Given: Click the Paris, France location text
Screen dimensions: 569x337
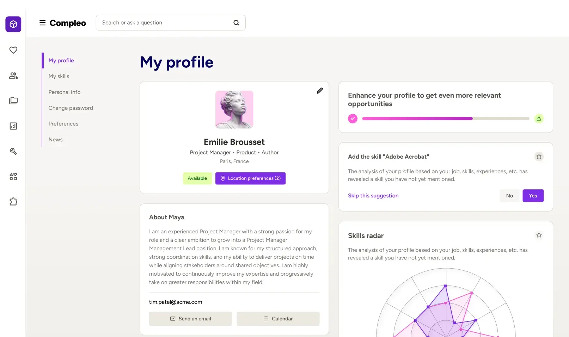Looking at the screenshot, I should tap(234, 161).
